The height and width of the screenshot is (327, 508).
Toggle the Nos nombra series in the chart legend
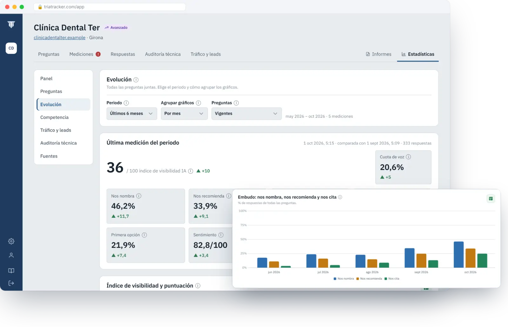click(344, 279)
